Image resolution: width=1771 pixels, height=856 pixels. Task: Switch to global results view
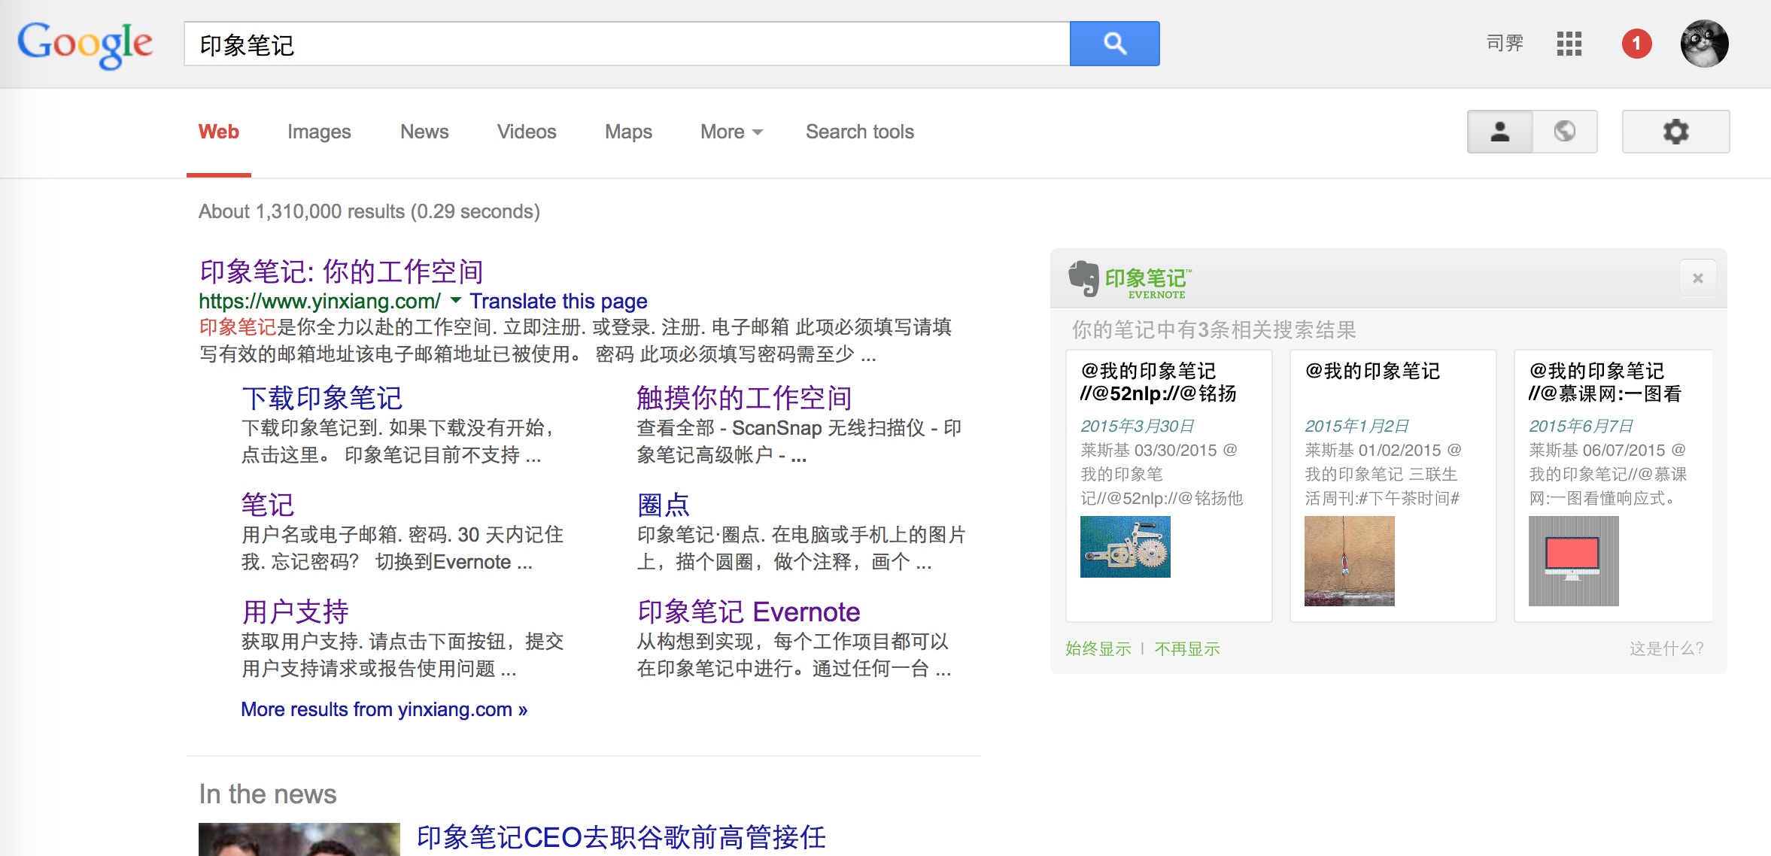(x=1565, y=132)
